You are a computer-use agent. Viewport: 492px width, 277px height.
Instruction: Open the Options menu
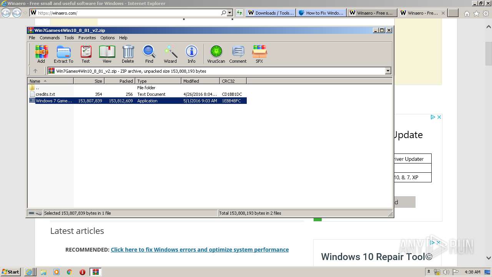coord(108,38)
